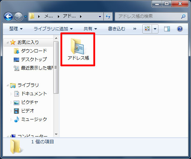Show more toolbar commands via chevron
Screen dimensions: 191x159
click(135, 29)
